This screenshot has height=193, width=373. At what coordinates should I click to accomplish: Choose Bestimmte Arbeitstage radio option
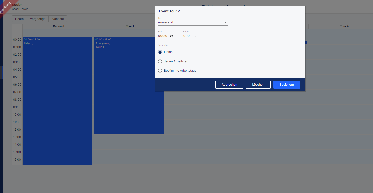pos(160,71)
